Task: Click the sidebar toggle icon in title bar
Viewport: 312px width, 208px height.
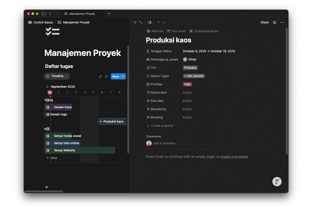Action: [x=44, y=14]
